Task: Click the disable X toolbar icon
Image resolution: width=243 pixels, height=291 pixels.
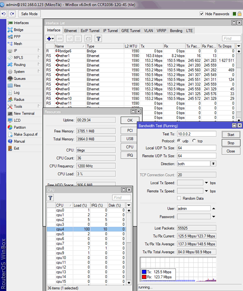Action: tap(78, 39)
